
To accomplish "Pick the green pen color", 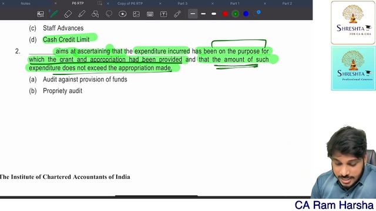I will [x=236, y=14].
